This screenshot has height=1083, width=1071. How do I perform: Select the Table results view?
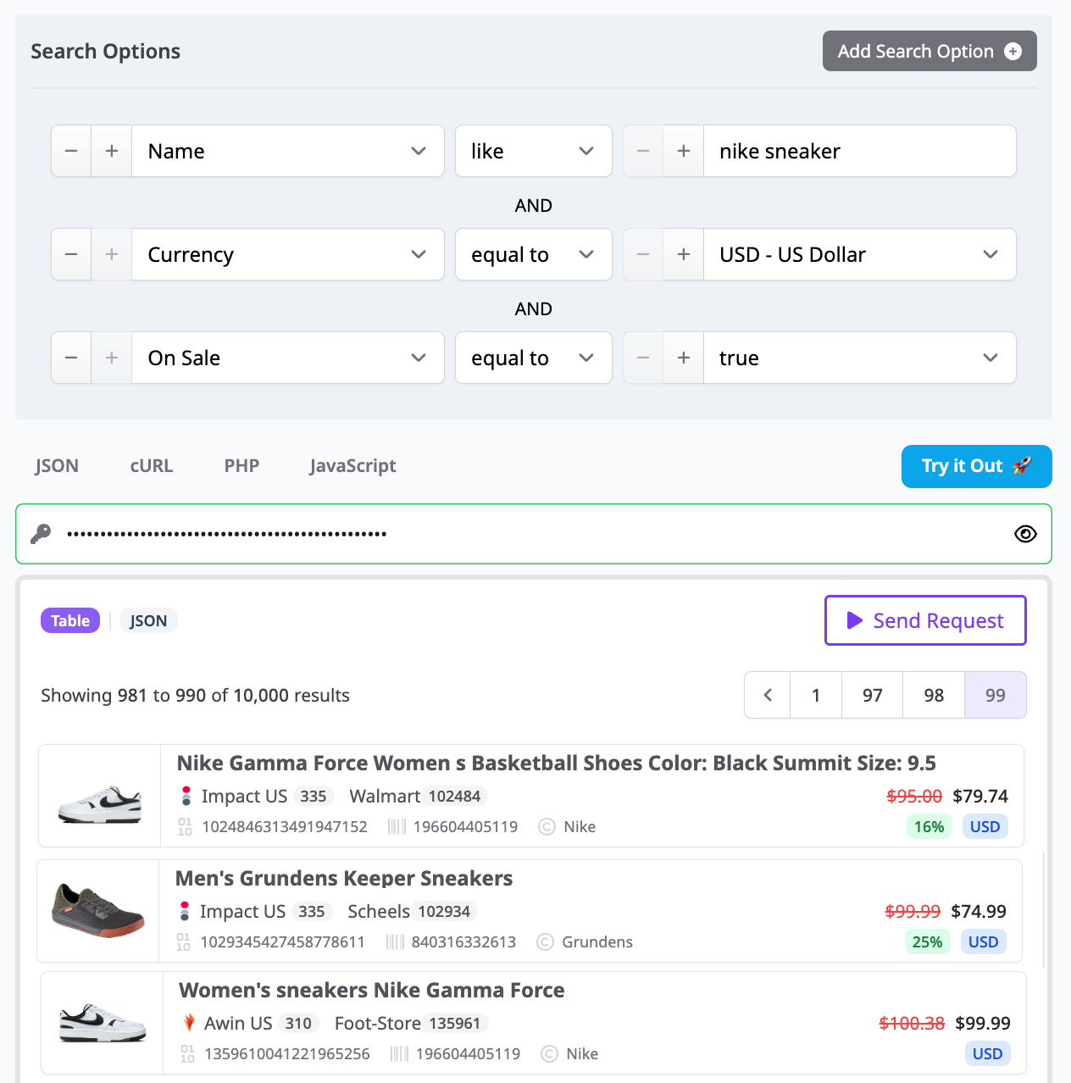tap(70, 620)
